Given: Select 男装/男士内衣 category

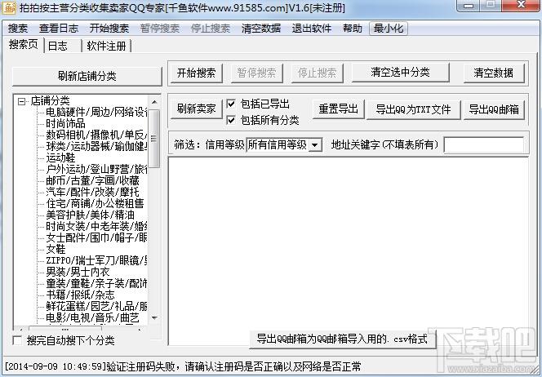Looking at the screenshot, I should [x=78, y=272].
